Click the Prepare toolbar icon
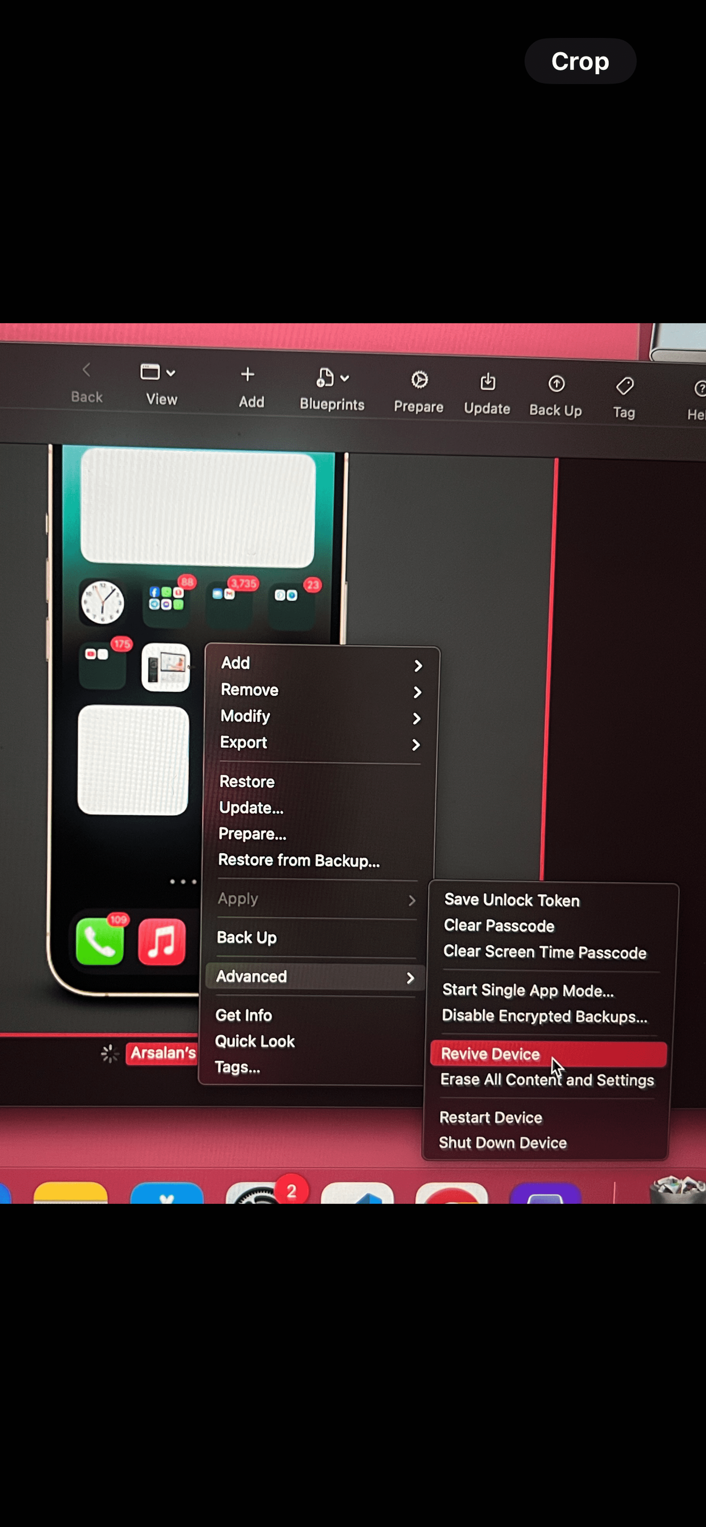706x1527 pixels. [x=419, y=380]
